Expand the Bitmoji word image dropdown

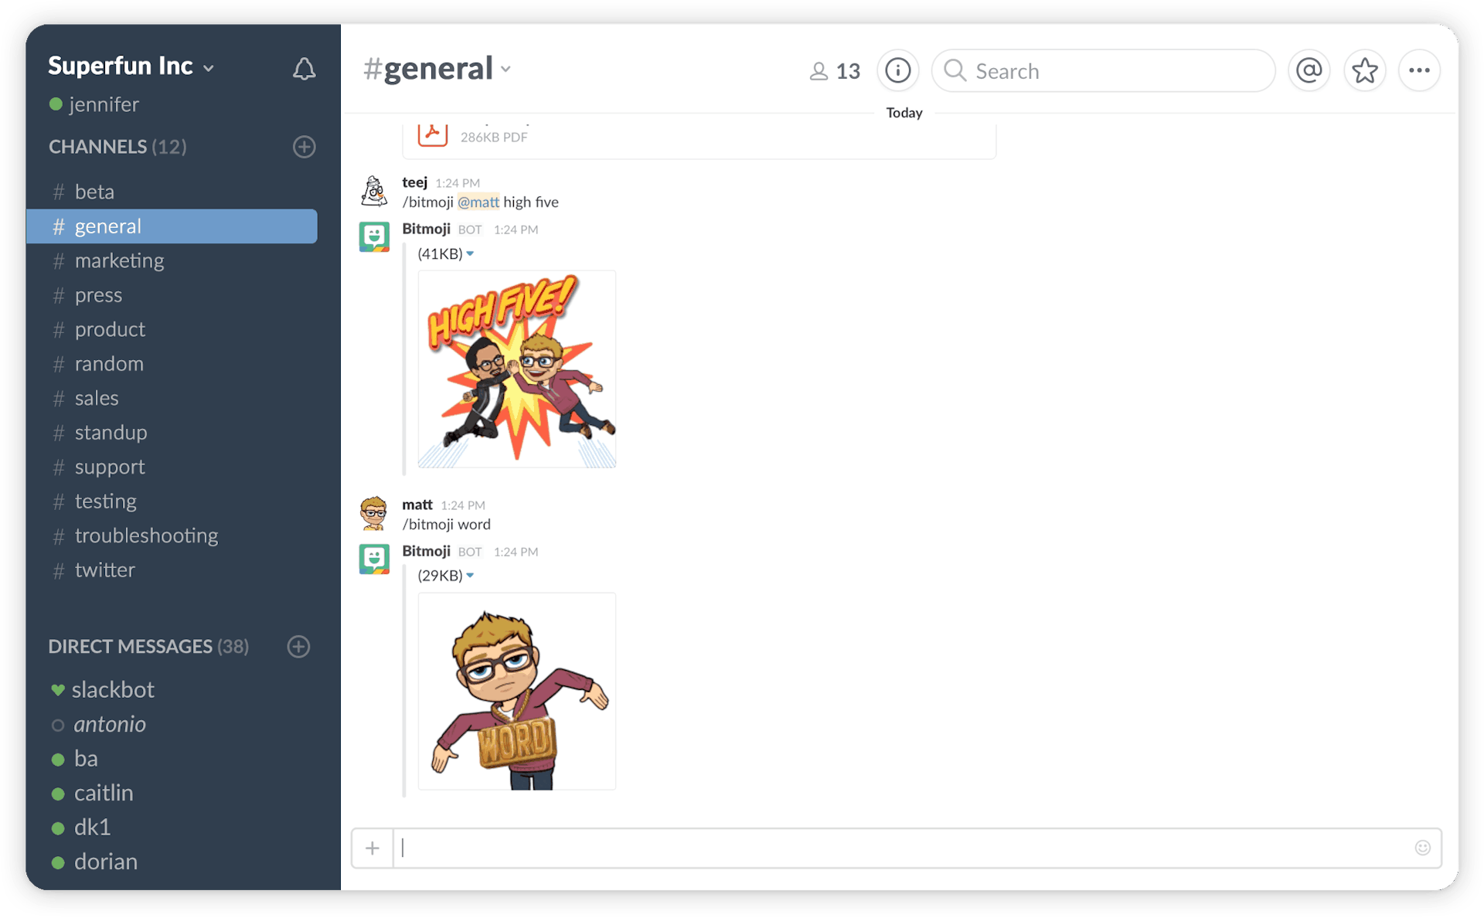coord(475,575)
